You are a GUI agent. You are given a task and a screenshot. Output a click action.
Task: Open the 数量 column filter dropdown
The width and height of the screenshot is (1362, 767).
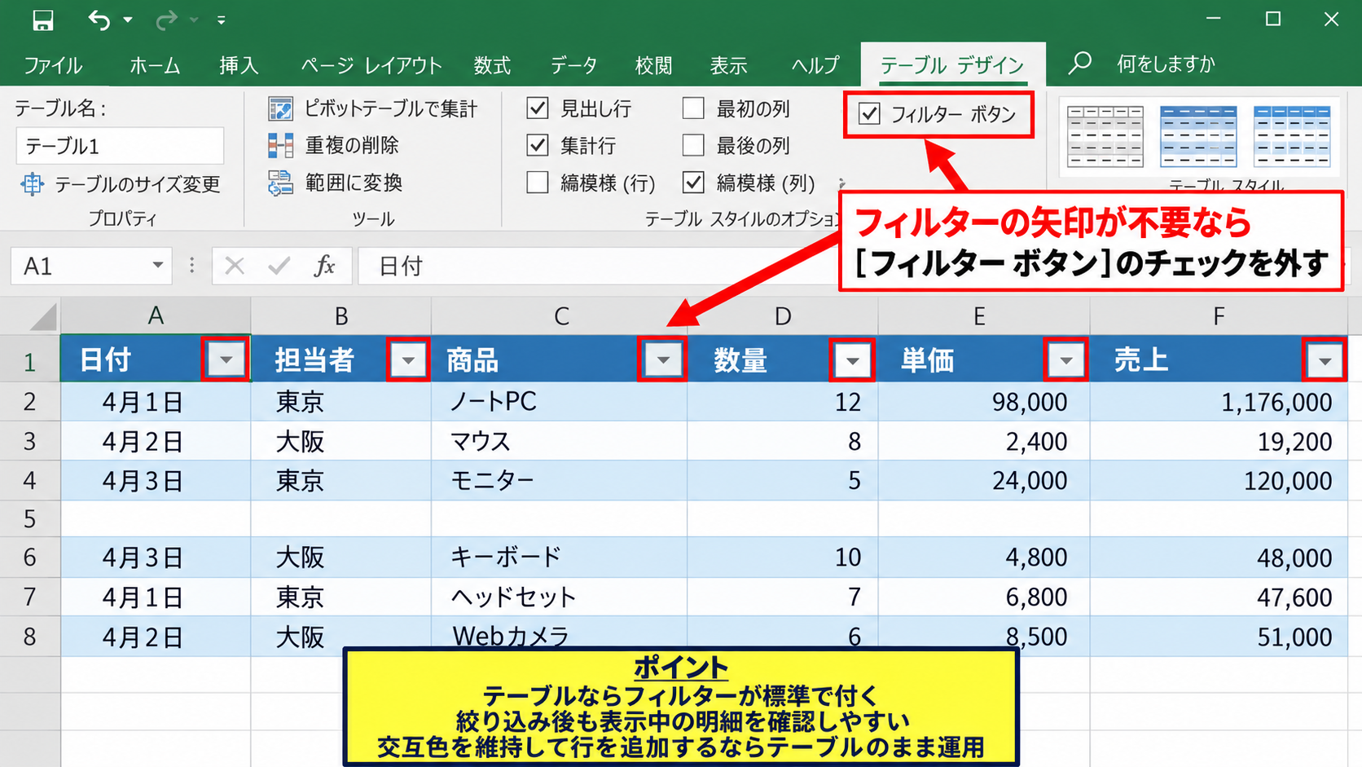coord(852,359)
